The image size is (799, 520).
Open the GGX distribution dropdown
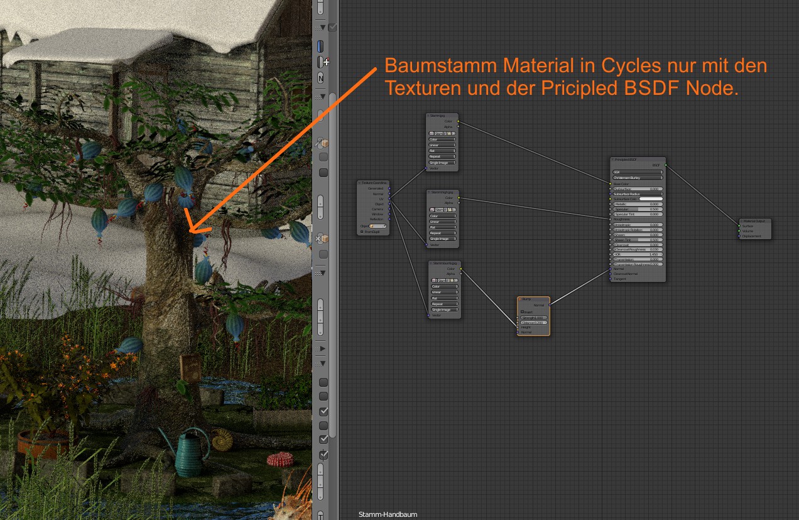638,172
